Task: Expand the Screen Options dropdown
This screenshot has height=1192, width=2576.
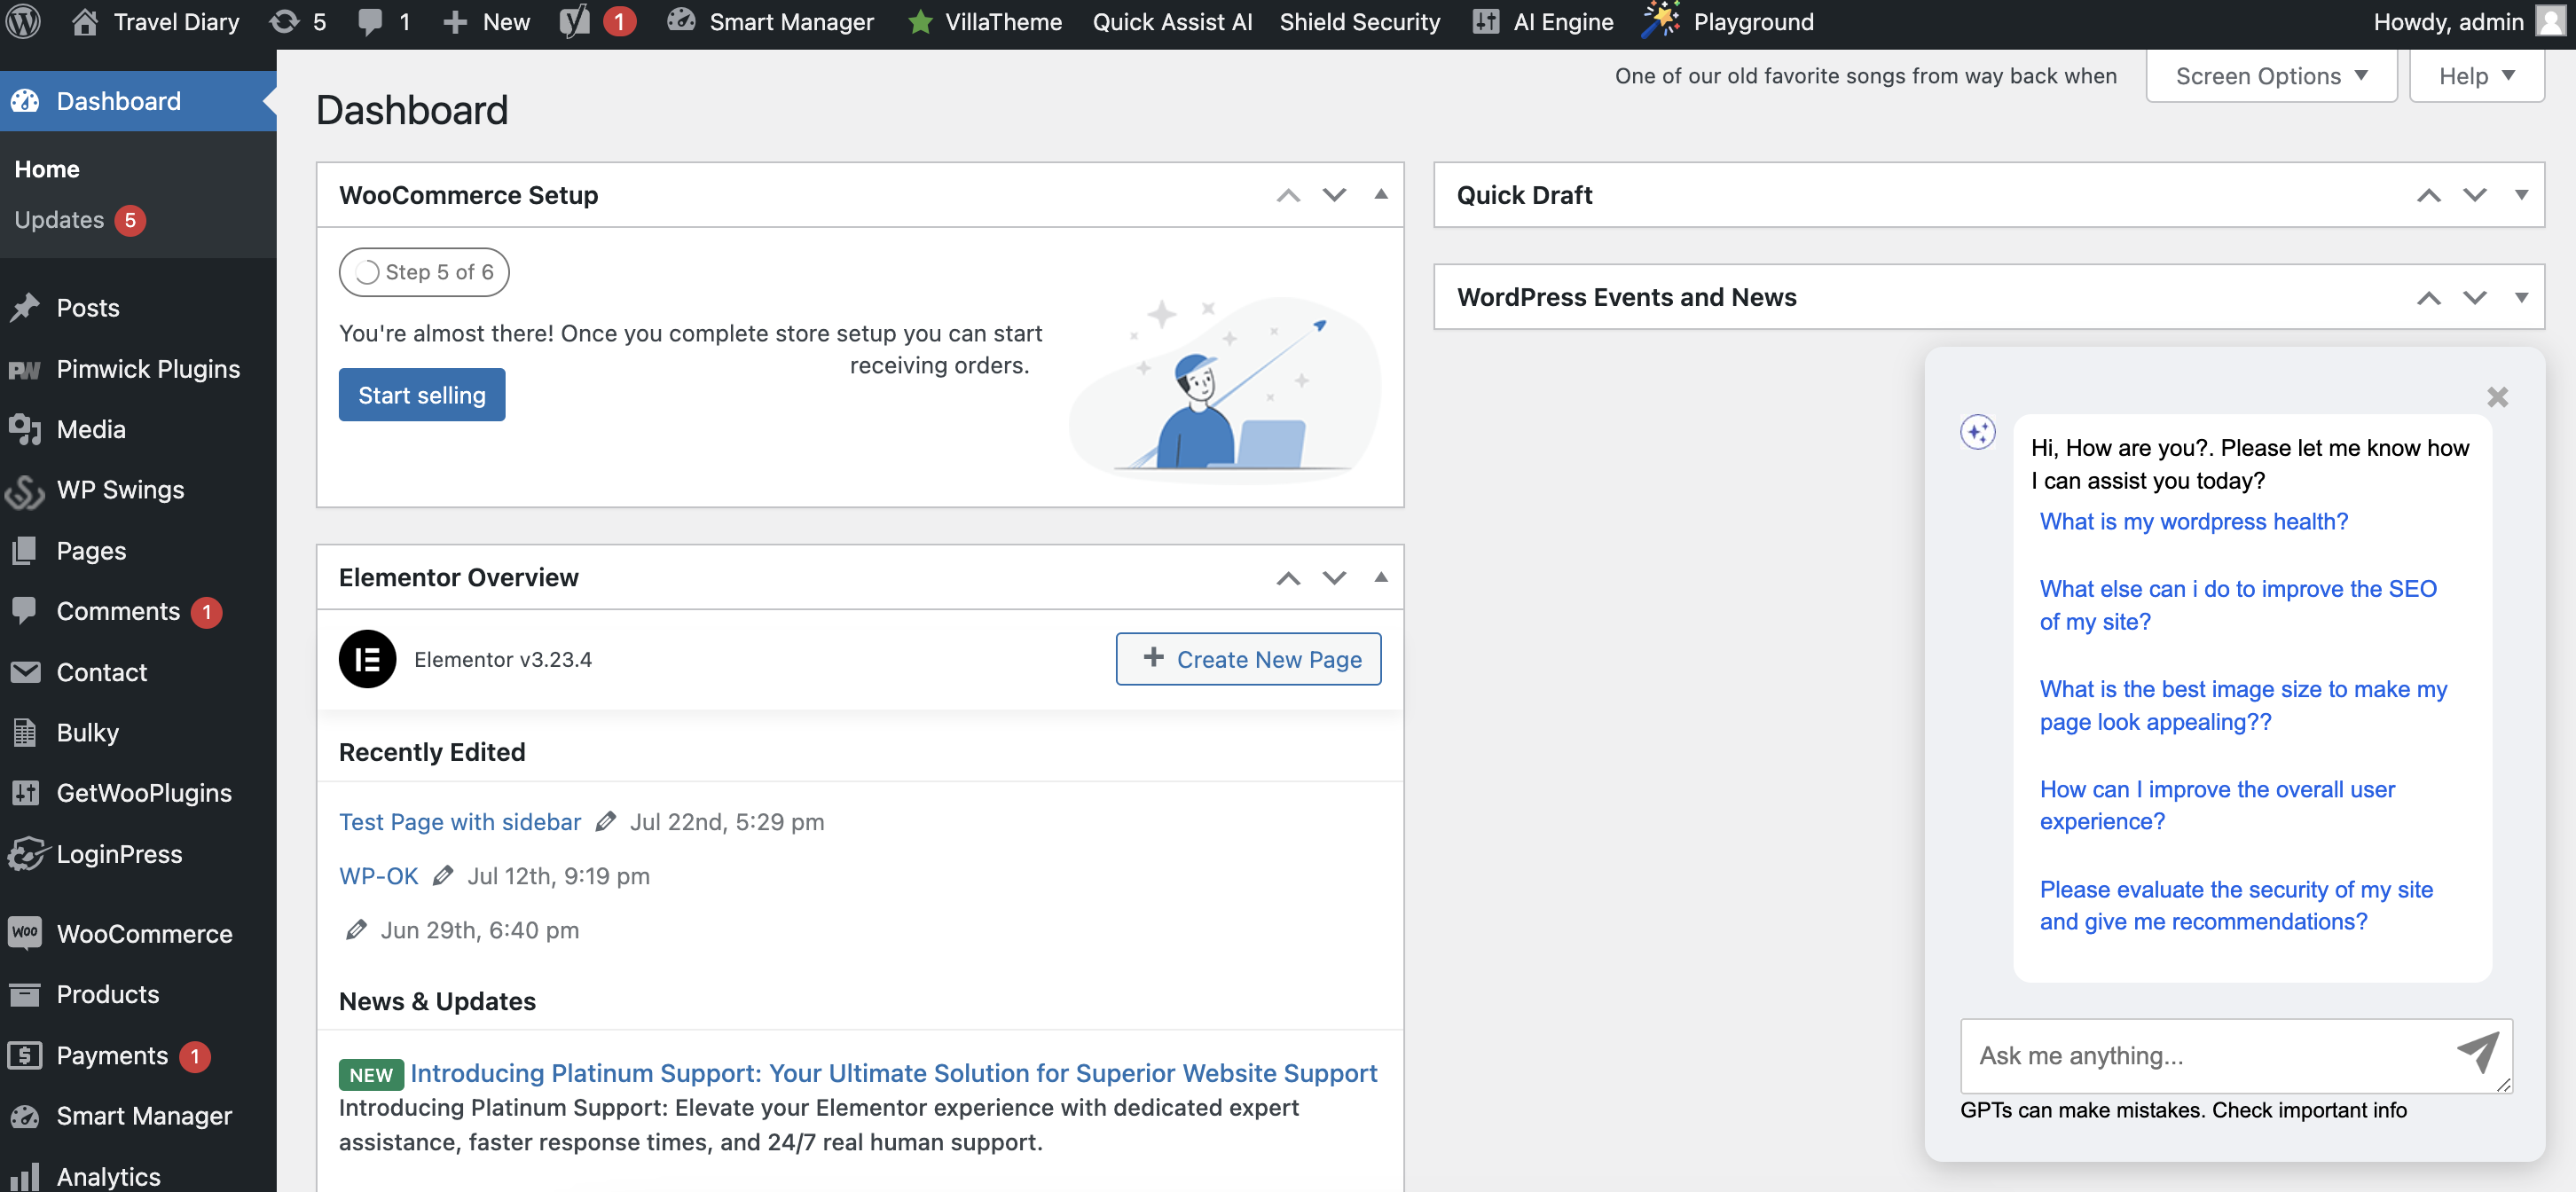Action: [2270, 76]
